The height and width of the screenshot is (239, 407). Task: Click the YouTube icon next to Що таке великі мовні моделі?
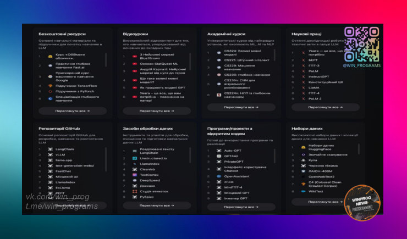[x=135, y=80]
